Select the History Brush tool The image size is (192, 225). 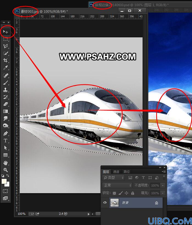pyautogui.click(x=5, y=97)
